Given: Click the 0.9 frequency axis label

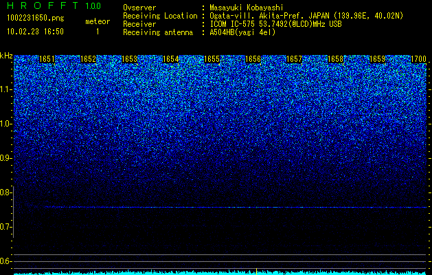Looking at the screenshot, I should pos(5,158).
